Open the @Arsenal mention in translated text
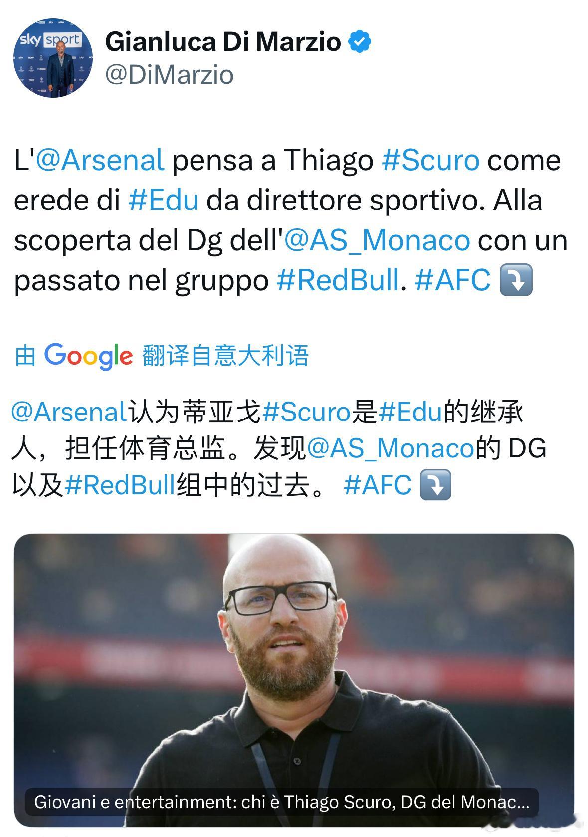The height and width of the screenshot is (837, 588). (x=69, y=412)
